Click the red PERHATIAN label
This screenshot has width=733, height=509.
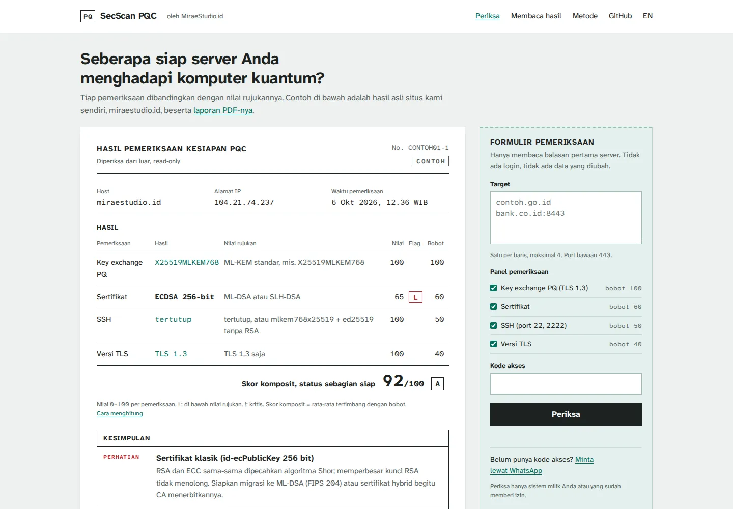coord(121,457)
